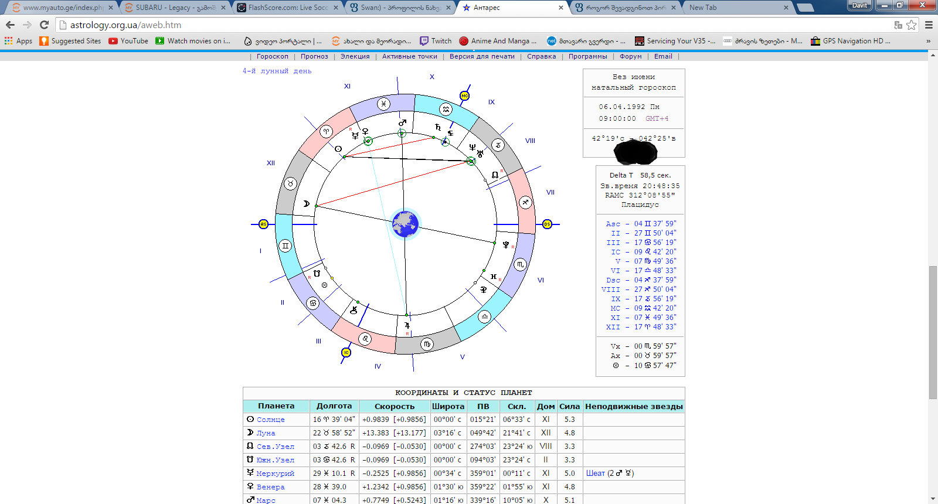Click the browser Back arrow
The width and height of the screenshot is (938, 504).
pyautogui.click(x=10, y=25)
